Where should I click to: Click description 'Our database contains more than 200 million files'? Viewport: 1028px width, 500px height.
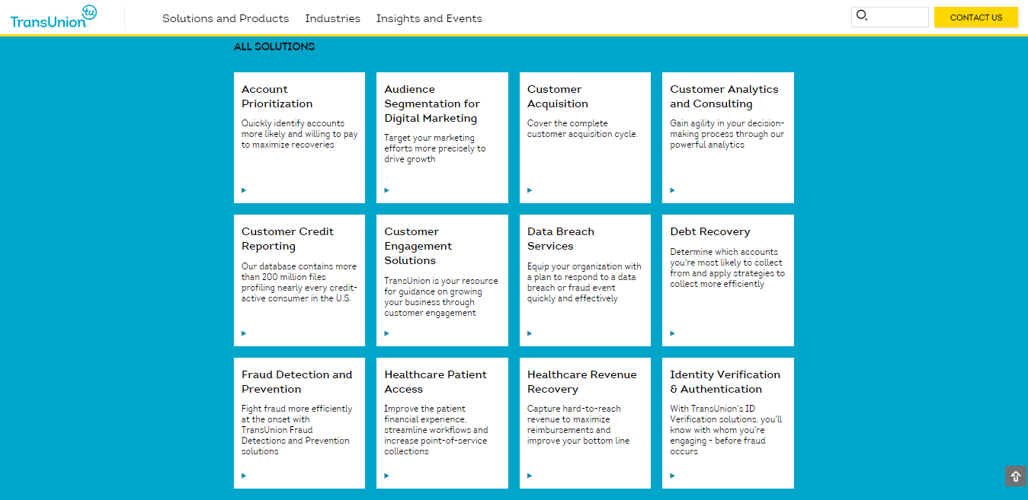click(x=299, y=282)
